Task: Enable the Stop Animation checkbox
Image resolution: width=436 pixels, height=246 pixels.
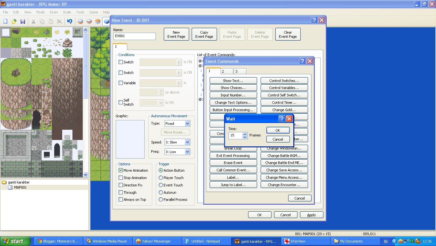Action: pos(121,177)
